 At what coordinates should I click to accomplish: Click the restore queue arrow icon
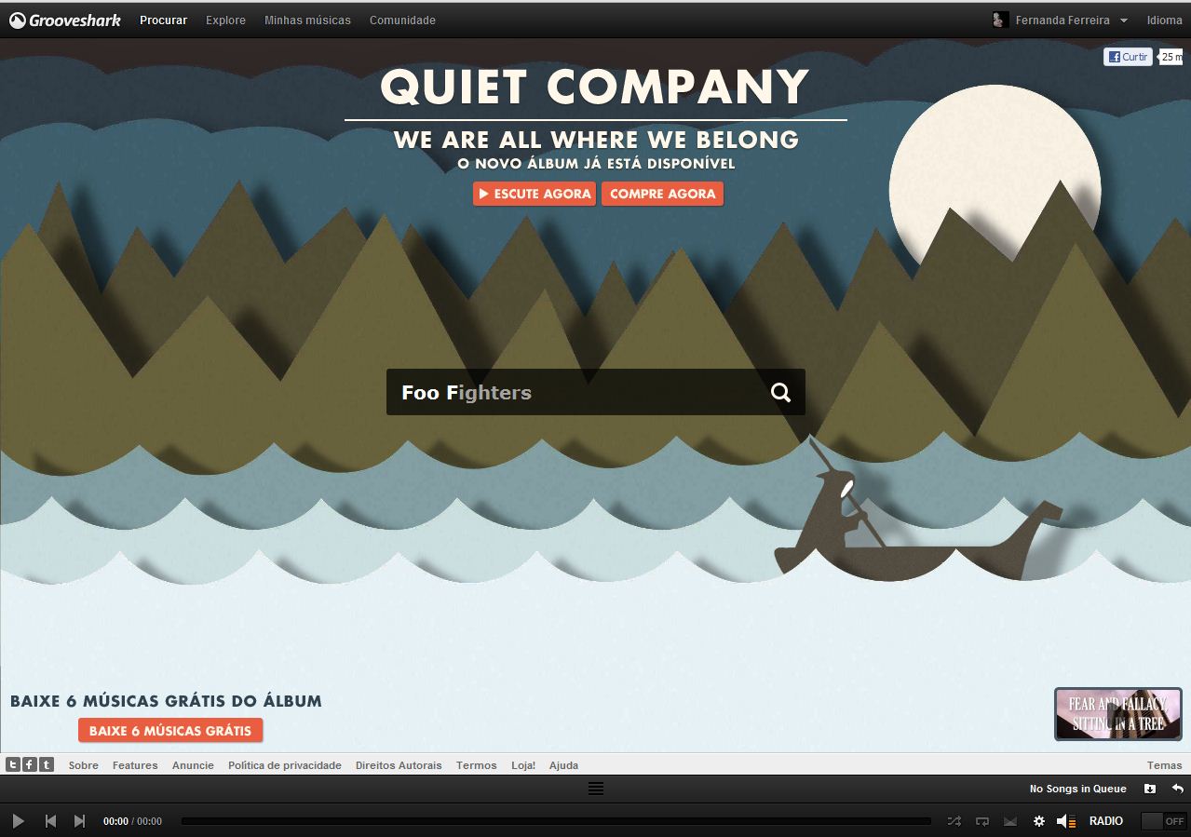tap(1178, 789)
